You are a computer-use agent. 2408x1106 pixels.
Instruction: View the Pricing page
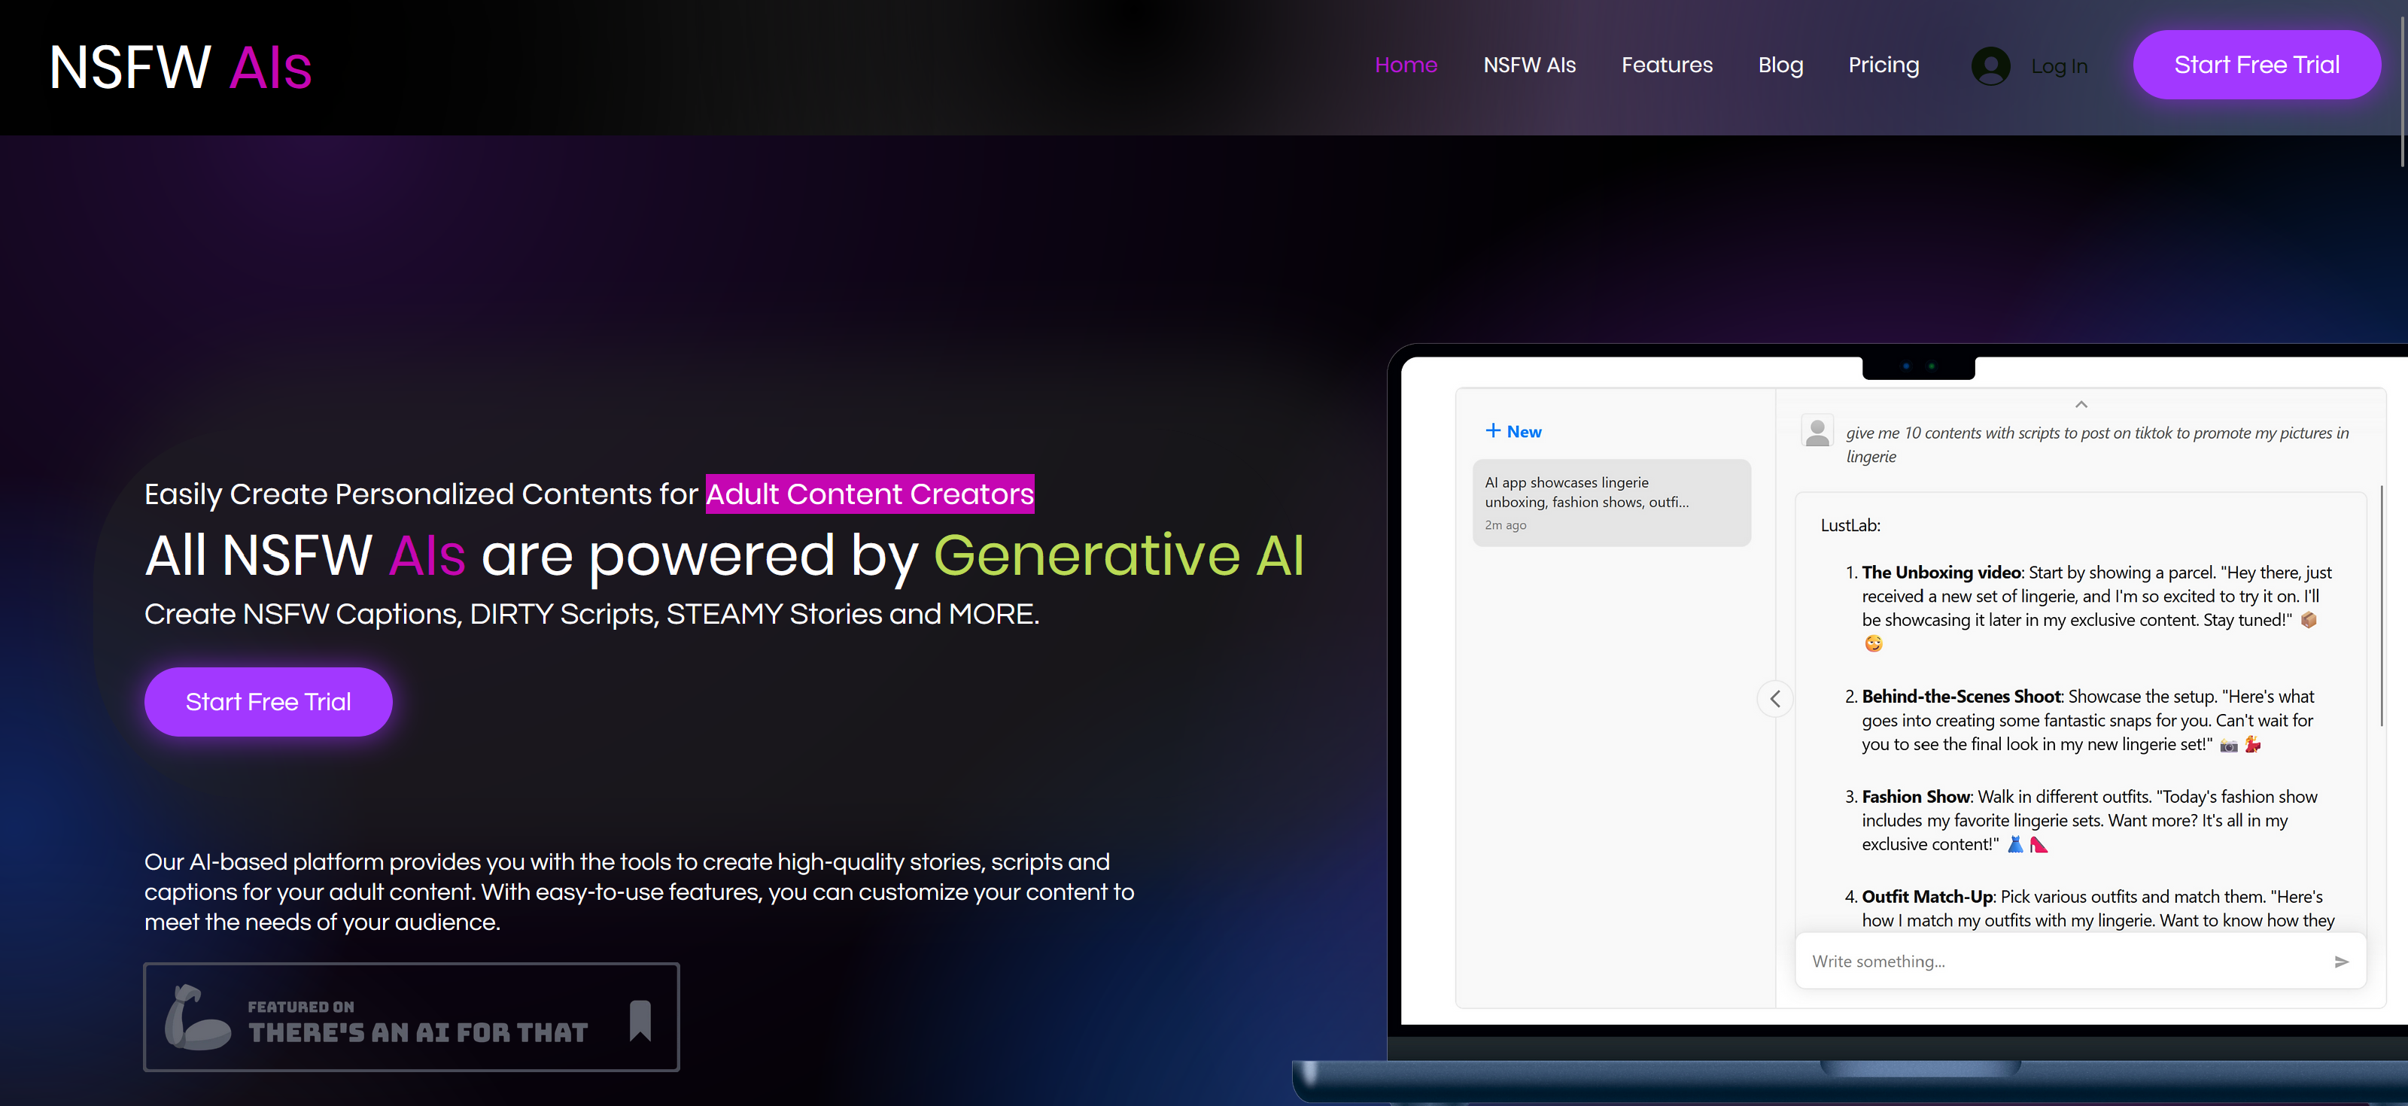click(1884, 65)
